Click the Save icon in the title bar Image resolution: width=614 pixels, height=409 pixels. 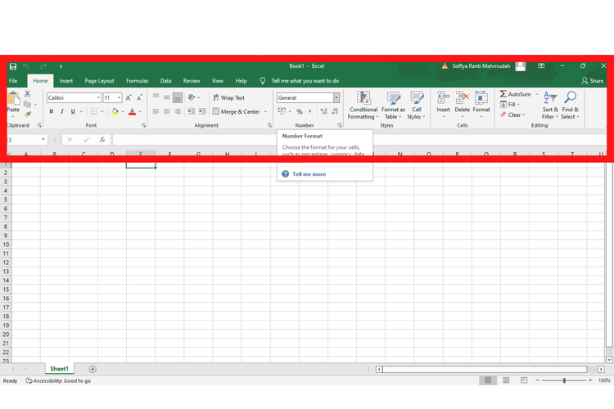click(13, 66)
